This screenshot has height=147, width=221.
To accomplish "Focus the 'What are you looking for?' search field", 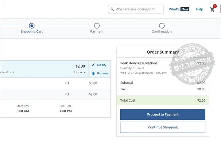I will [x=139, y=9].
